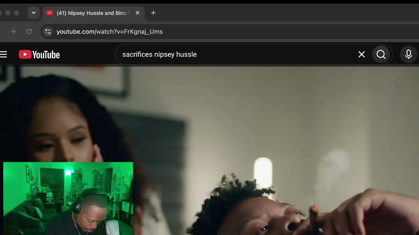Click the green webcam overlay
The height and width of the screenshot is (235, 419).
[68, 198]
